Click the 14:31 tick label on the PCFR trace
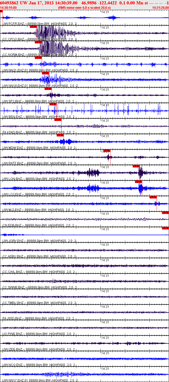This screenshot has height=382, width=169. 105,12
